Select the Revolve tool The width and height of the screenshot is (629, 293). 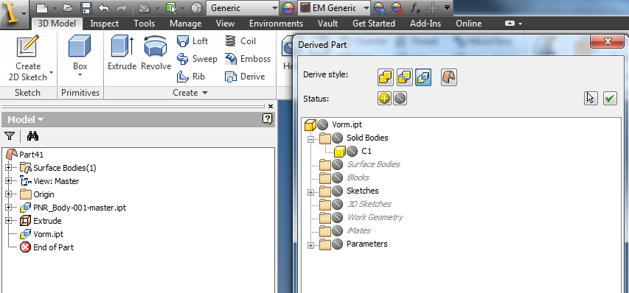(156, 53)
